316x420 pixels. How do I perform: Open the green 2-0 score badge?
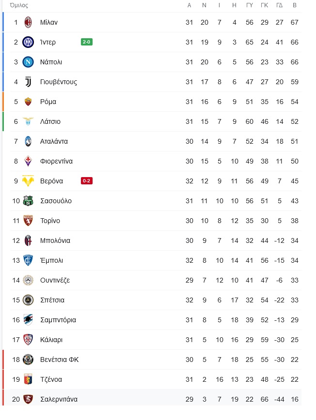[x=87, y=42]
